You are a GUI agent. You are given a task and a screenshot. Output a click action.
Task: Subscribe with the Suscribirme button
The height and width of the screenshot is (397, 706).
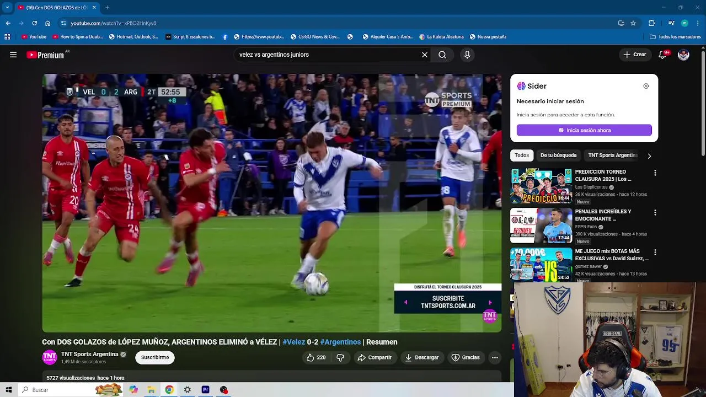pyautogui.click(x=155, y=357)
